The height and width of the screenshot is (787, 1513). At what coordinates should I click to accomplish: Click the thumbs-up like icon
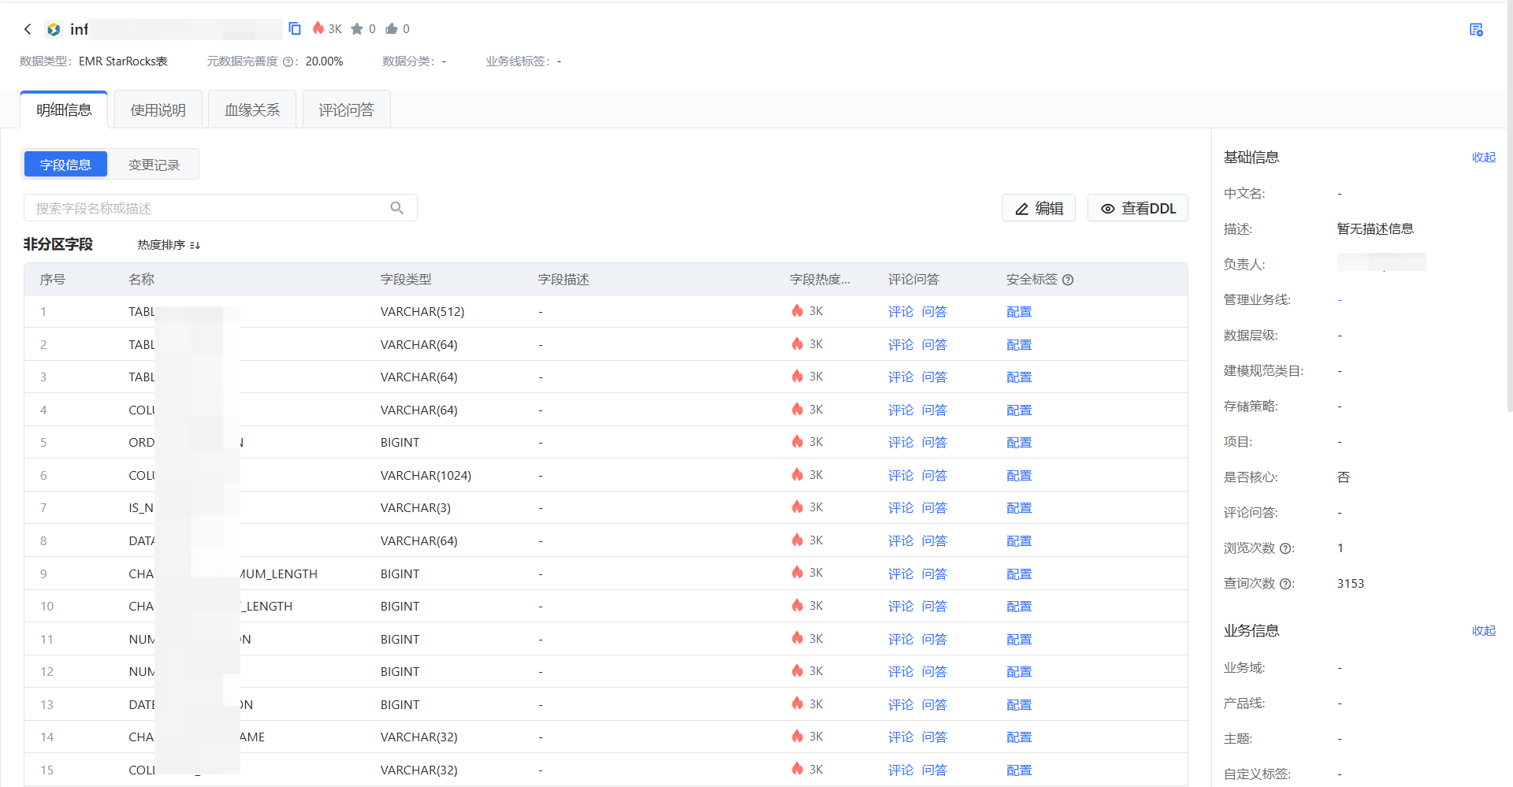point(392,29)
